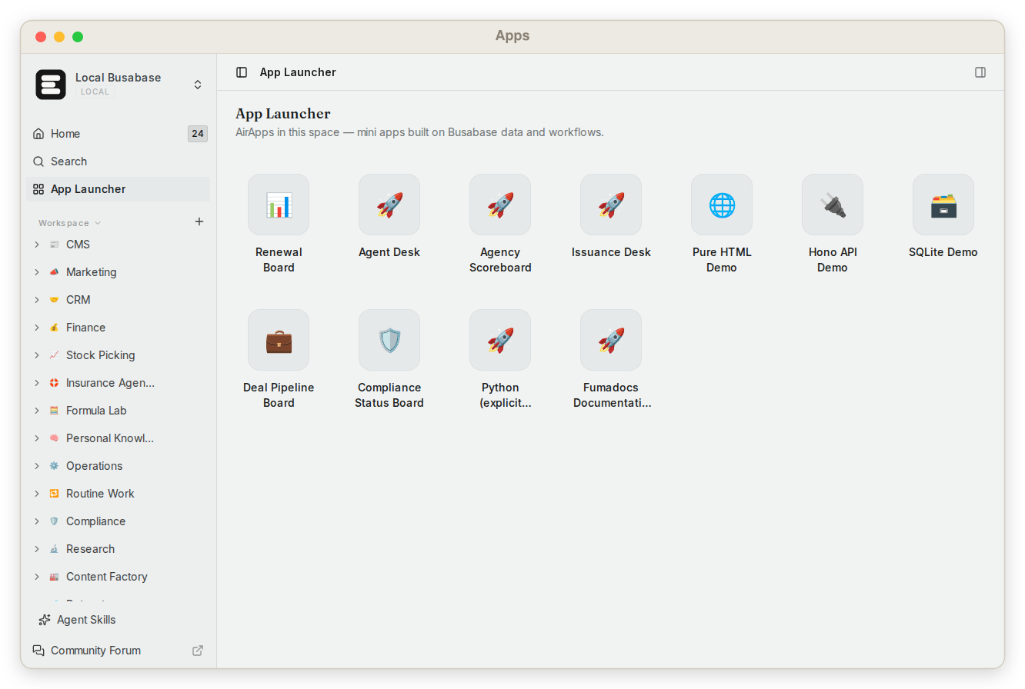This screenshot has height=689, width=1025.
Task: Toggle the right side panel icon
Action: (x=980, y=72)
